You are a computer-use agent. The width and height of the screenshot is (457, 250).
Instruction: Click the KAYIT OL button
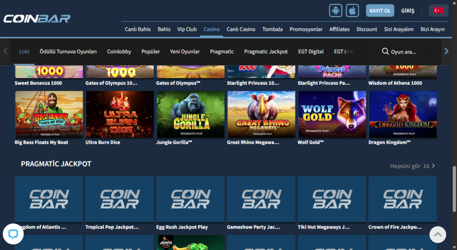[x=380, y=10]
